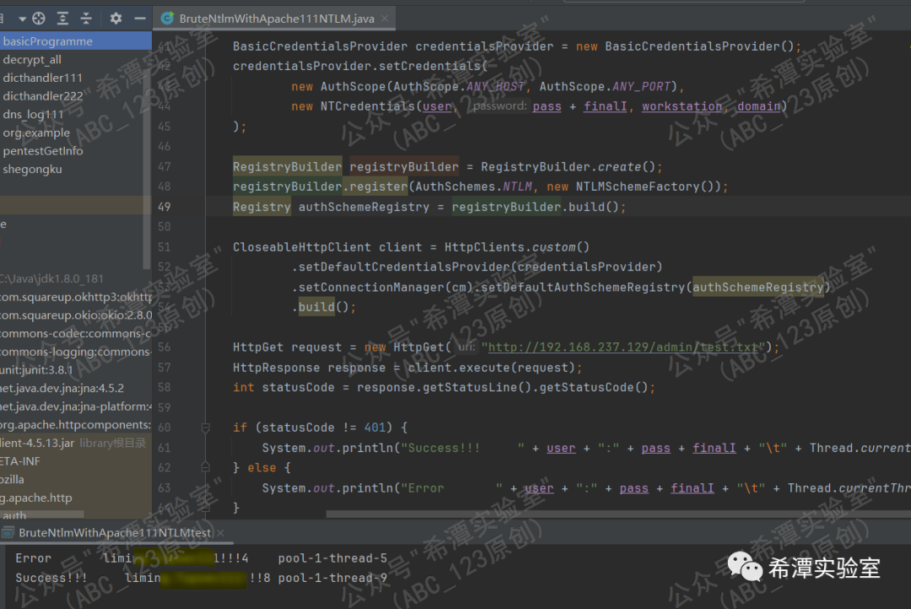Select com.squareup.okio:okio:2.8.0 library entry
This screenshot has height=609, width=911.
76,315
